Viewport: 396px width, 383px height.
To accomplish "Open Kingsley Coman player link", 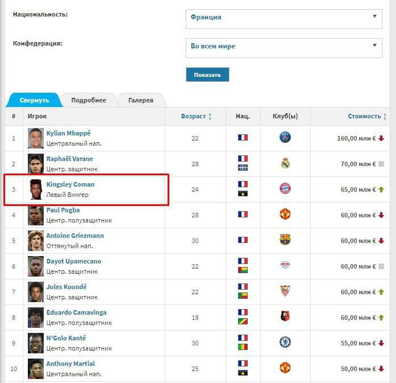I will point(70,184).
